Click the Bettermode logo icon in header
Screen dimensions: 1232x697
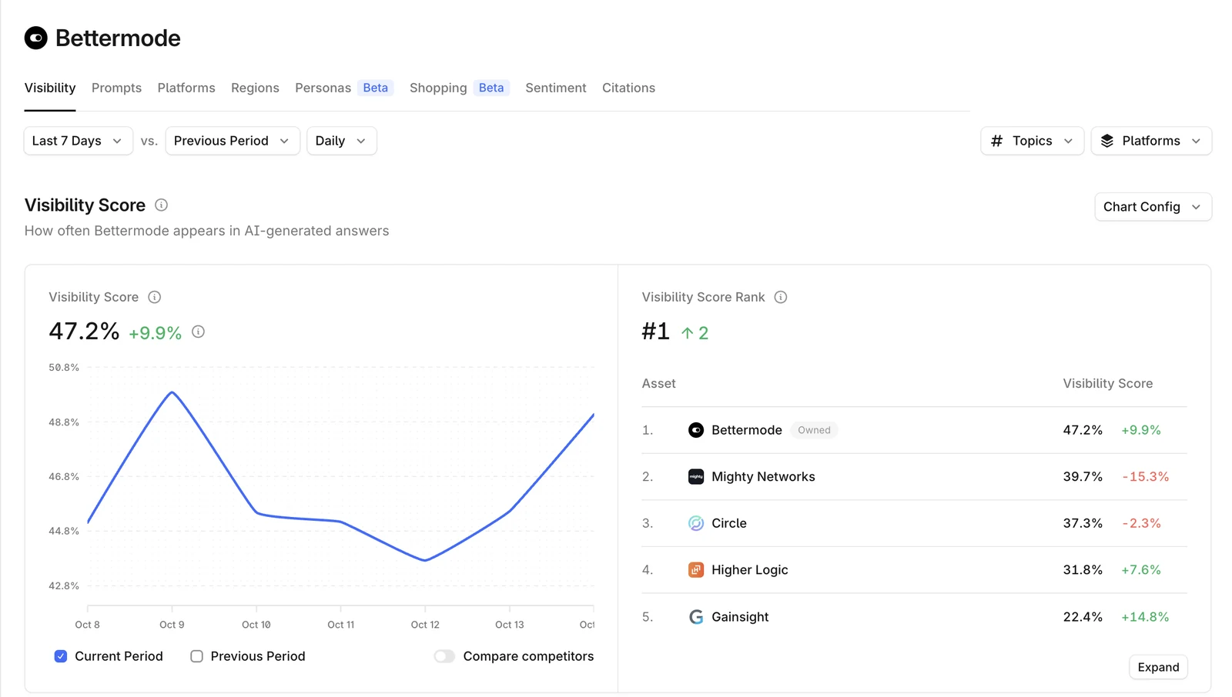click(36, 38)
